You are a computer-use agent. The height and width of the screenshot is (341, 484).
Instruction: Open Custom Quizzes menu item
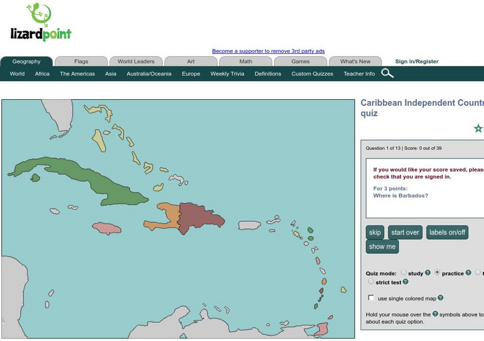312,74
